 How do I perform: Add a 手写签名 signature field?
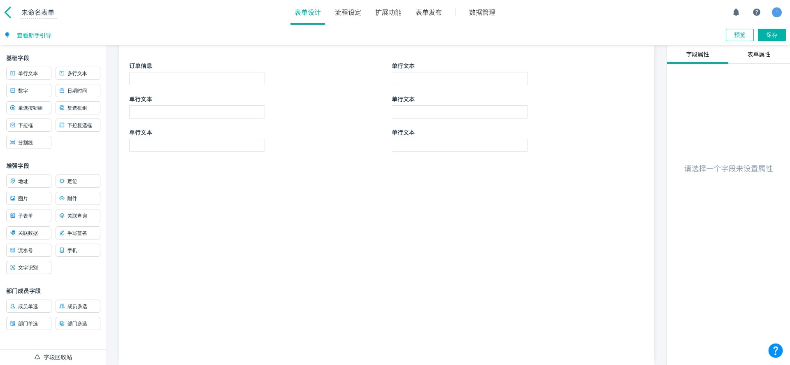pyautogui.click(x=78, y=233)
